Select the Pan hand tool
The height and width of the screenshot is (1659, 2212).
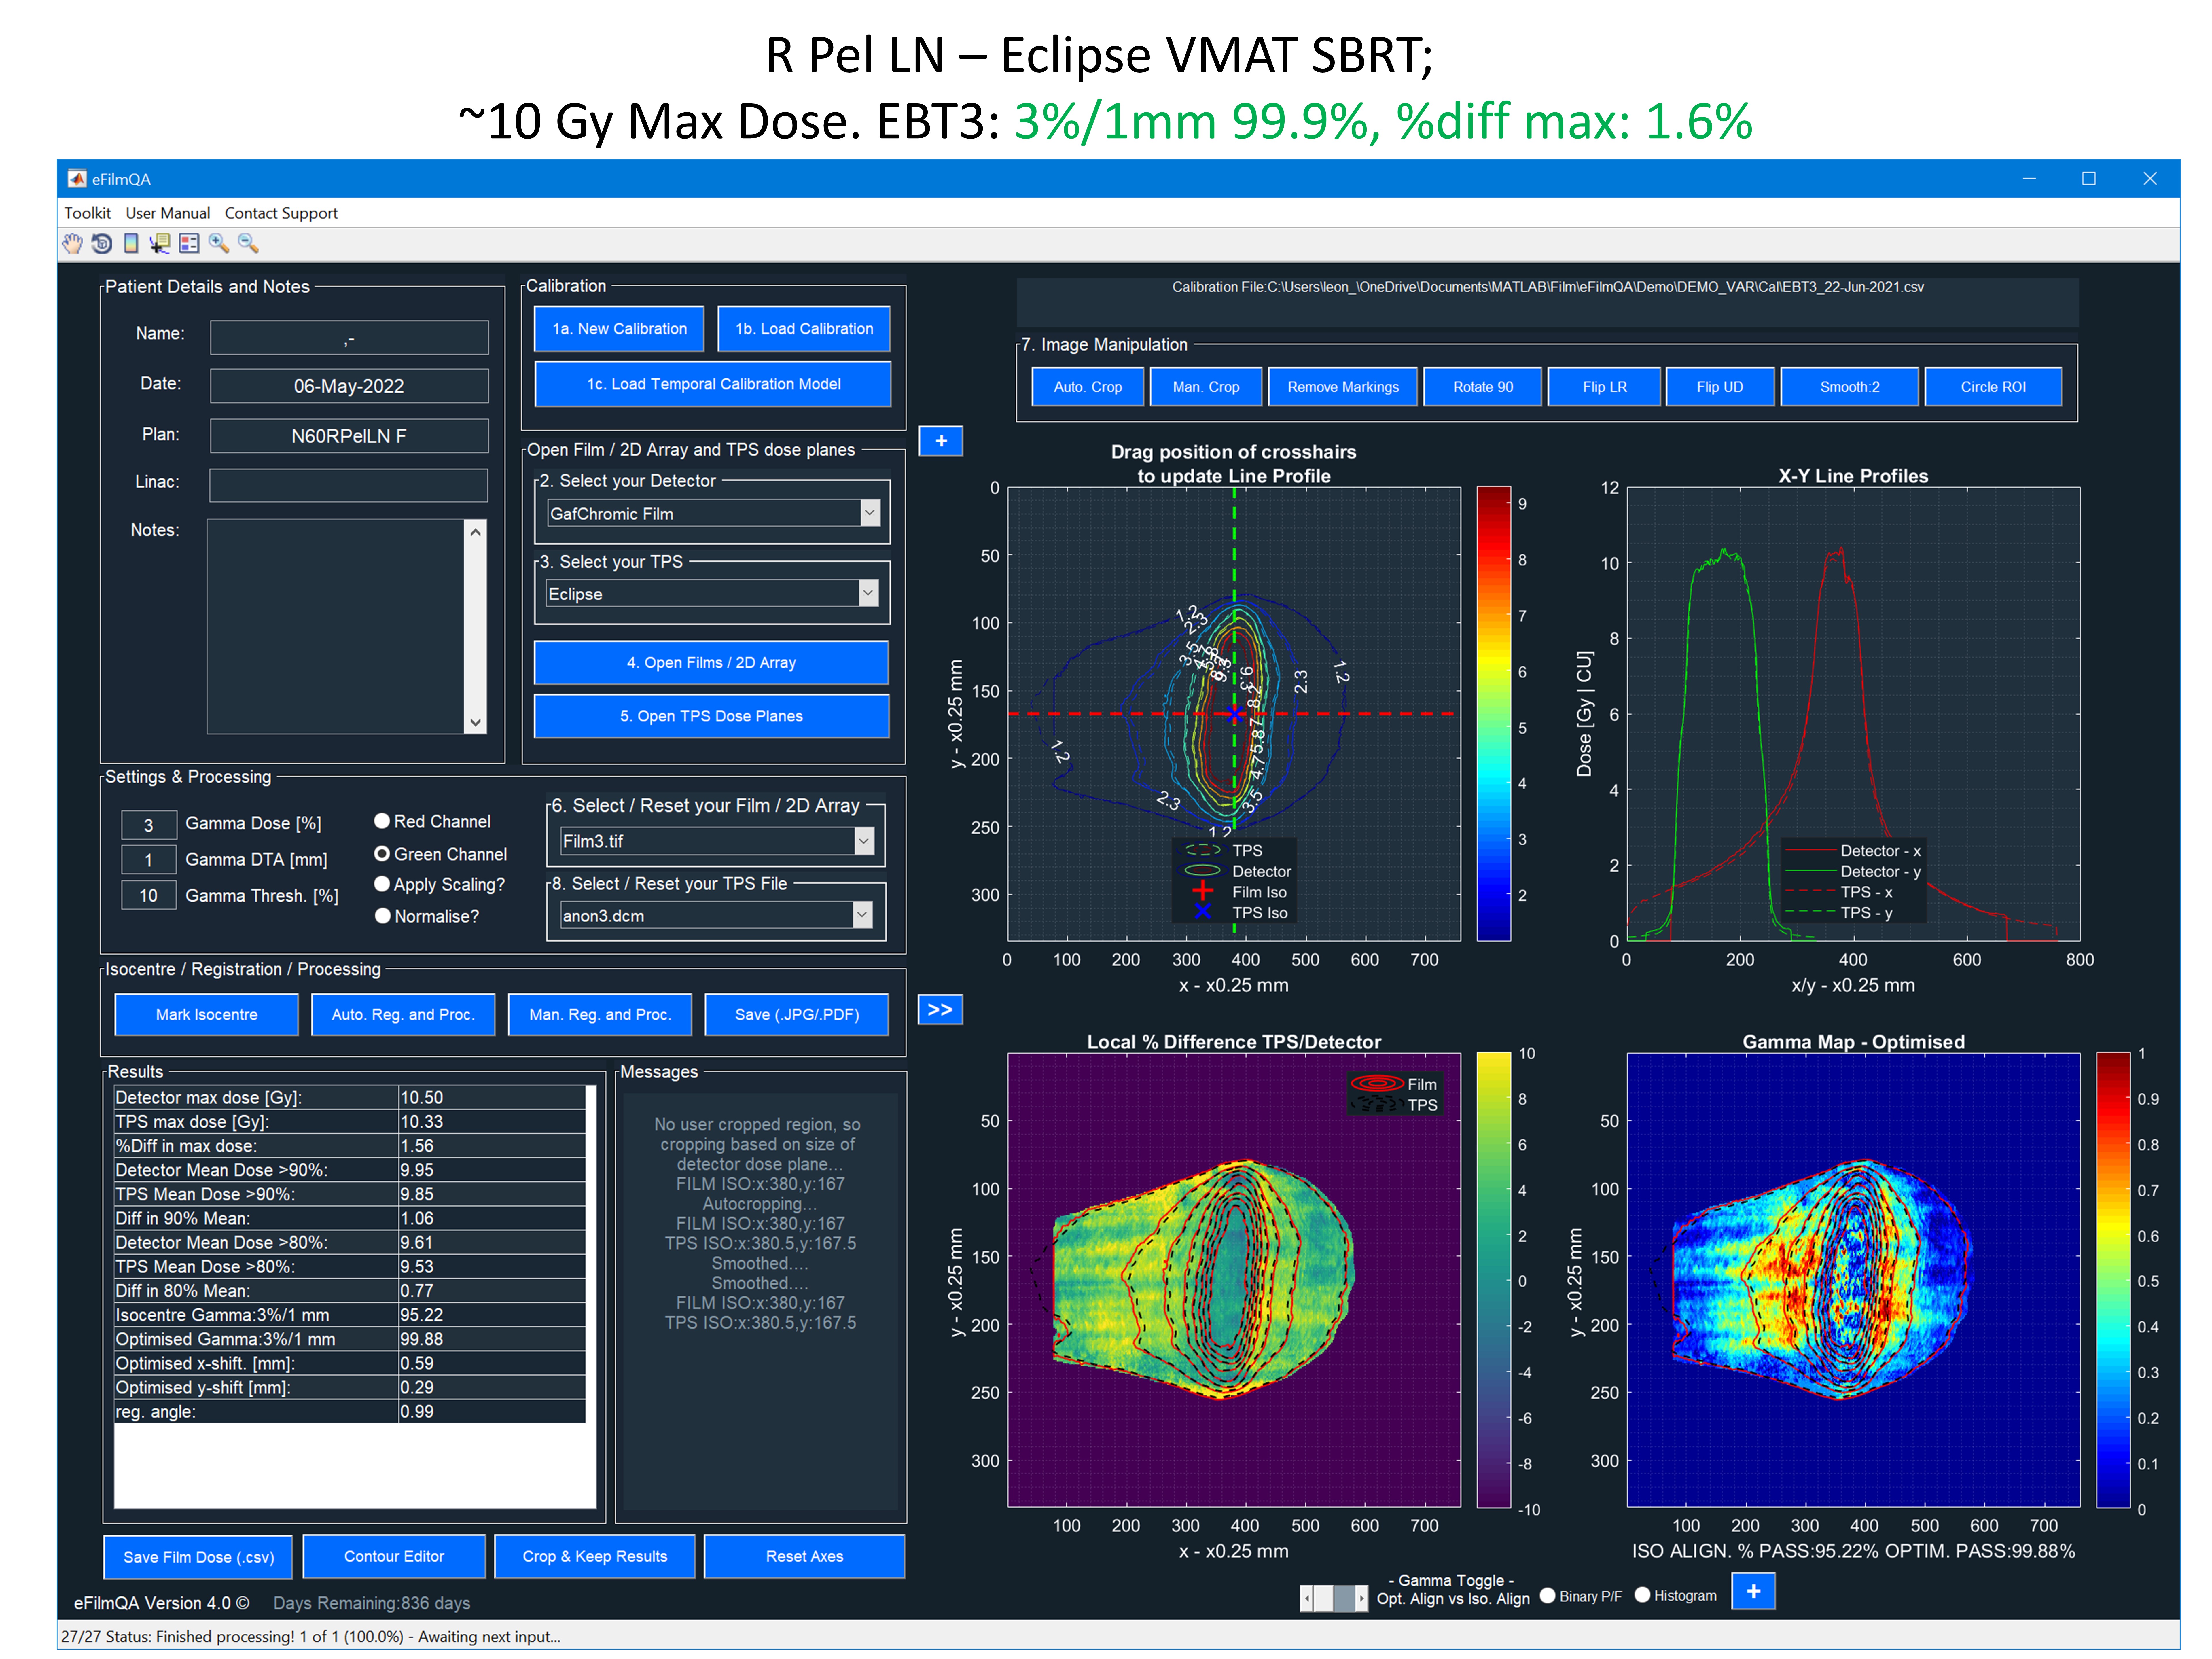[72, 243]
